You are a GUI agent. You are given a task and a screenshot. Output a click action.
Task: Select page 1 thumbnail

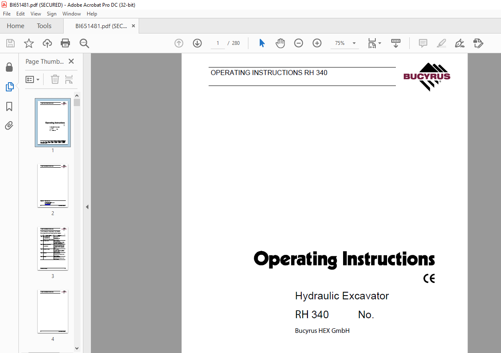pos(53,123)
